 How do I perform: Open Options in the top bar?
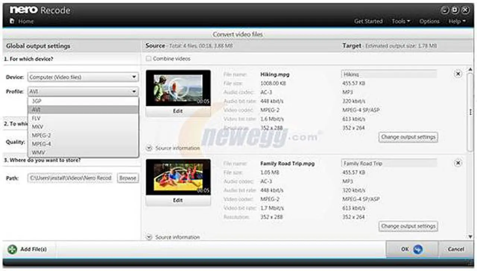[429, 21]
